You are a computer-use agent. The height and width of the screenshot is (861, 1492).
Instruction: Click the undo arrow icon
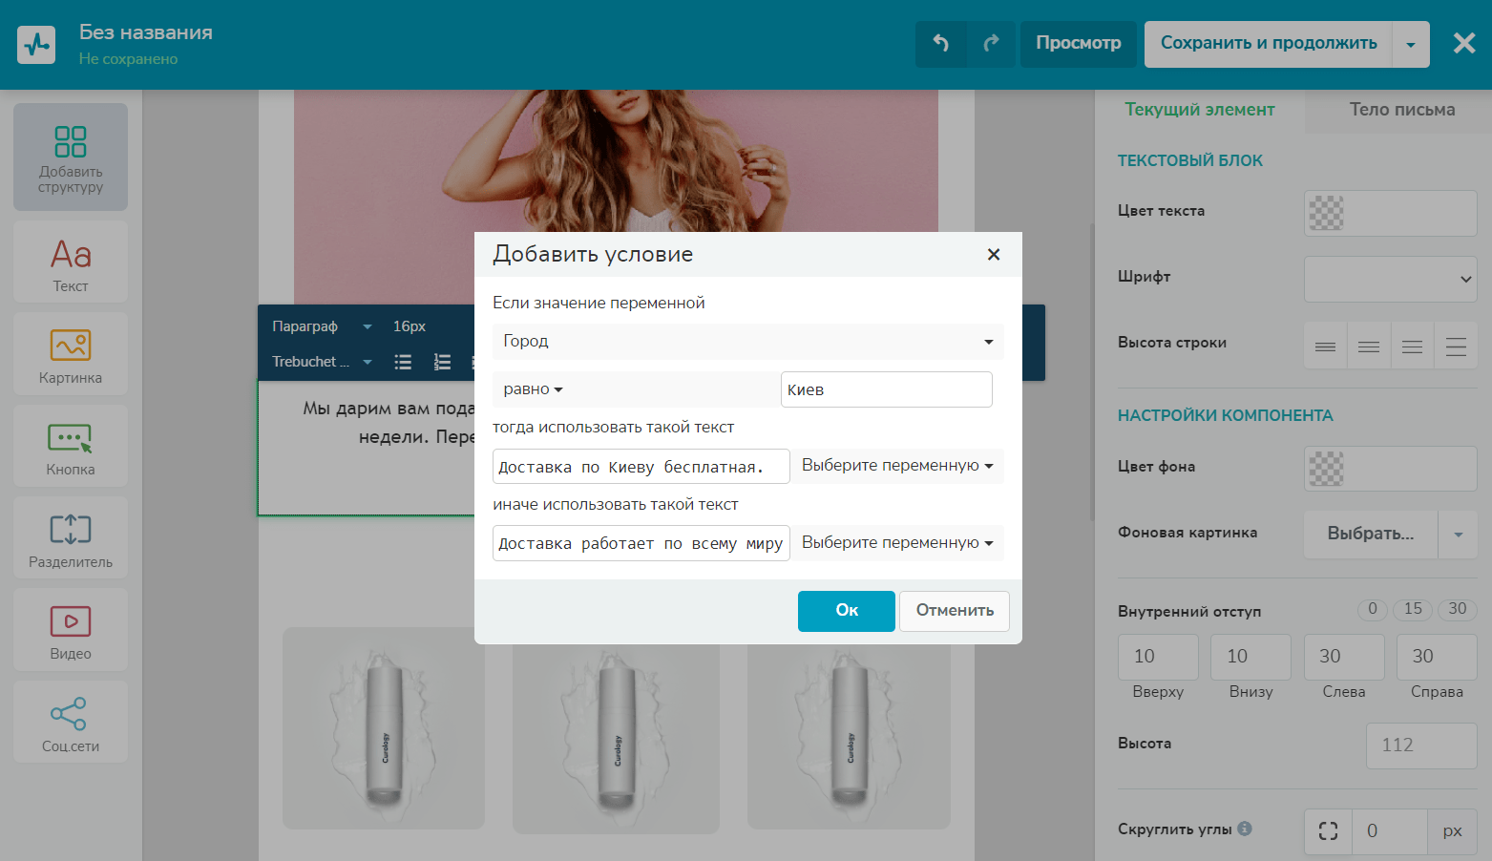pyautogui.click(x=940, y=43)
